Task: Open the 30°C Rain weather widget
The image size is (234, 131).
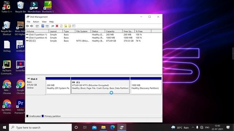Action: (180, 128)
